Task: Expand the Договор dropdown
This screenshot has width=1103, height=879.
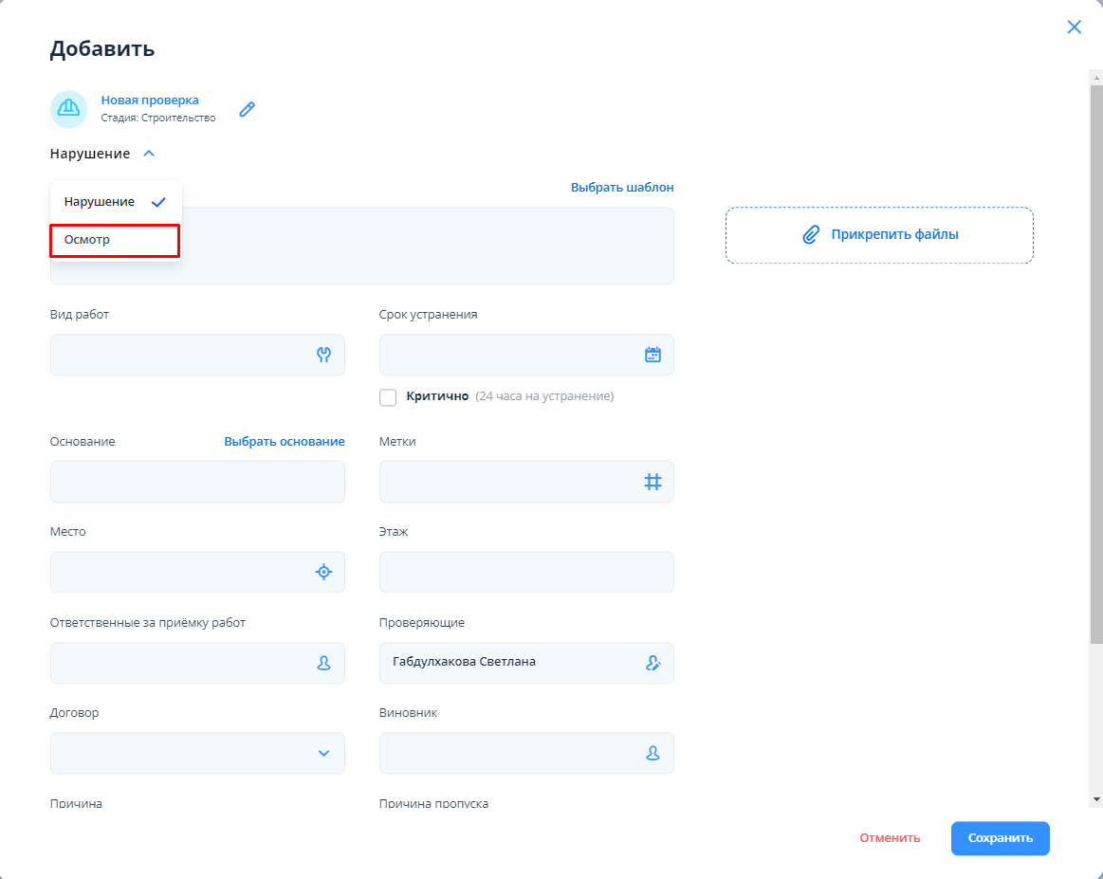Action: pos(323,753)
